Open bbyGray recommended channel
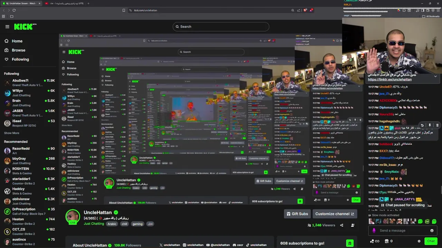Screen dimensions: 442x248 point(29,161)
